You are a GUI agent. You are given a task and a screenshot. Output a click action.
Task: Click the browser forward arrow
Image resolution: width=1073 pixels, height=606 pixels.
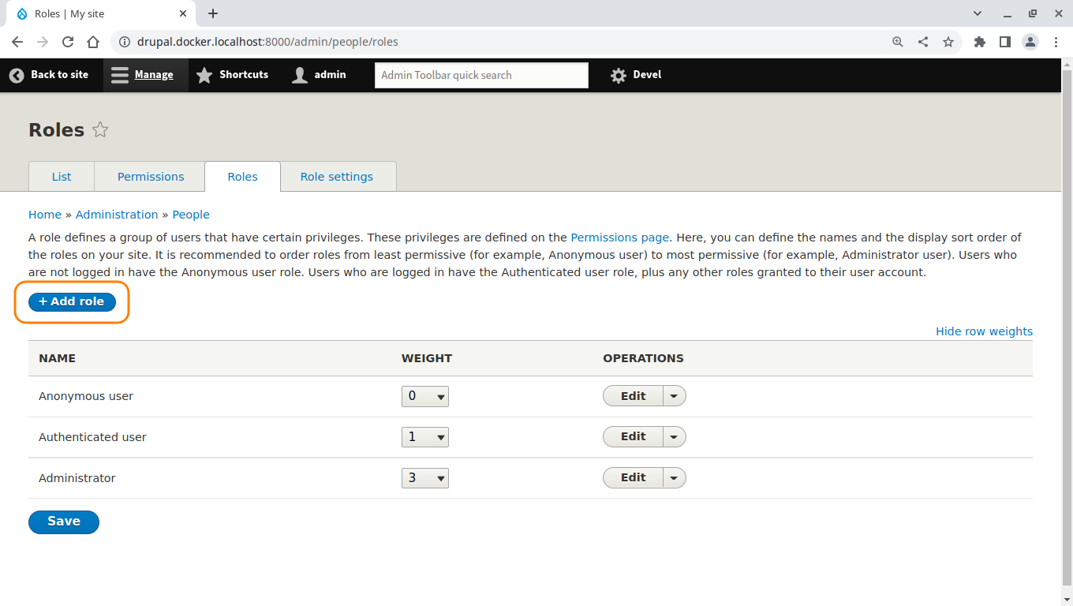(x=43, y=42)
